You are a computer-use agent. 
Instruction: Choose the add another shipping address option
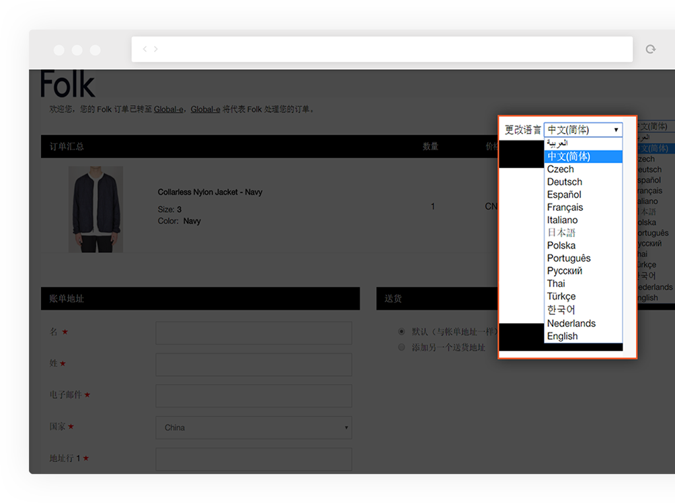point(401,347)
